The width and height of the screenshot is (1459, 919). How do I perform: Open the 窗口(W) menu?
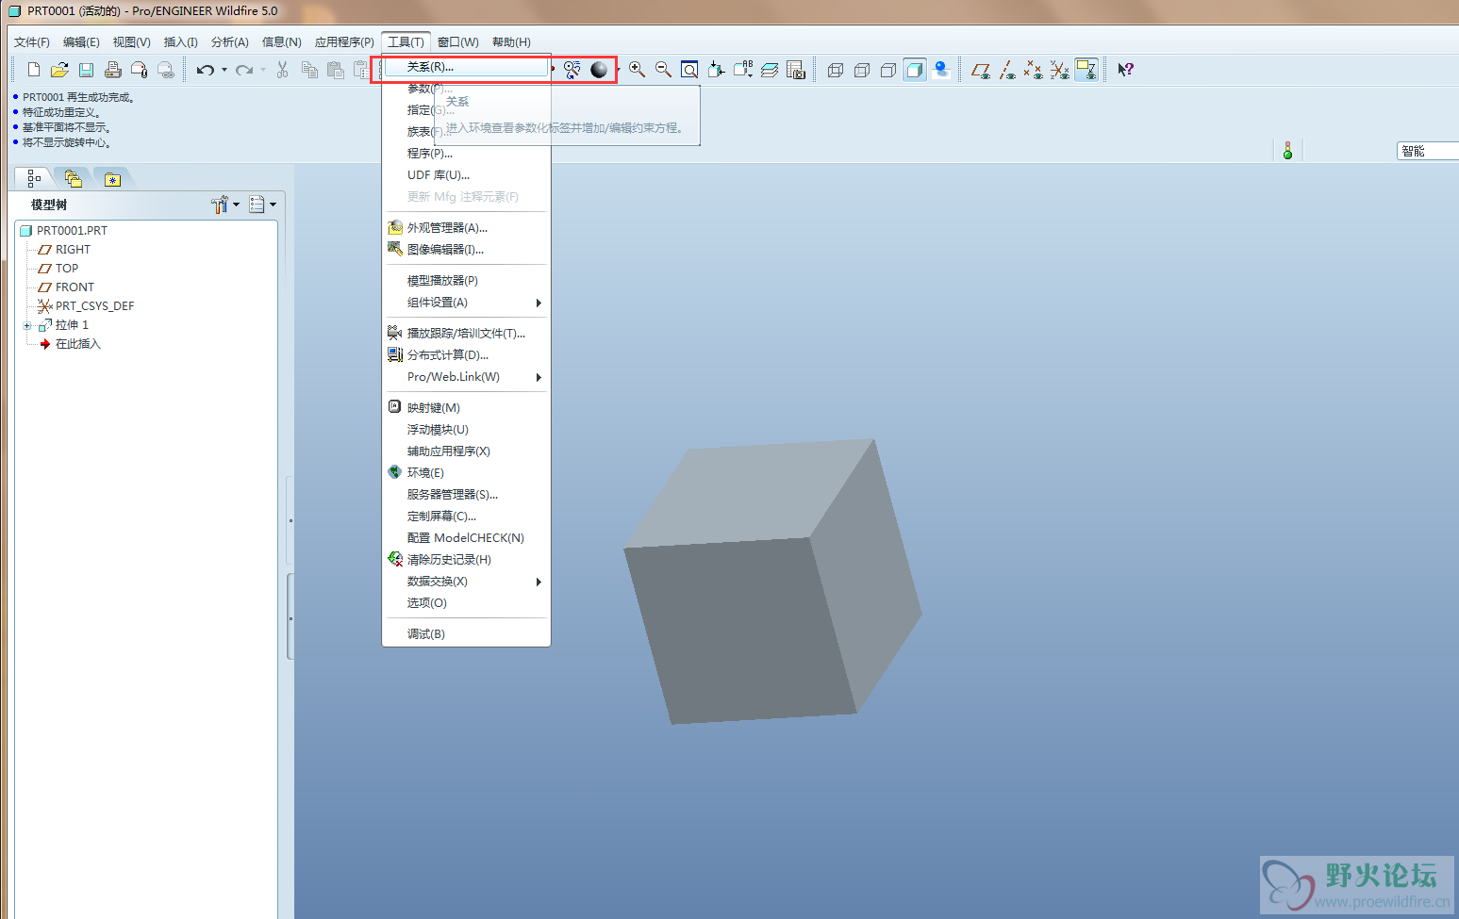pos(458,42)
